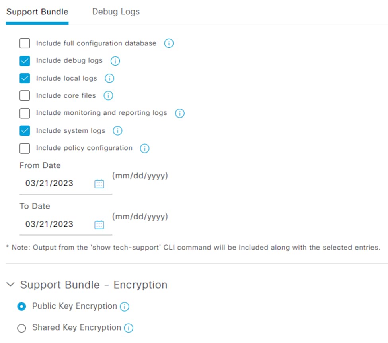388x343 pixels.
Task: Select the Support Bundle tab
Action: (x=37, y=12)
